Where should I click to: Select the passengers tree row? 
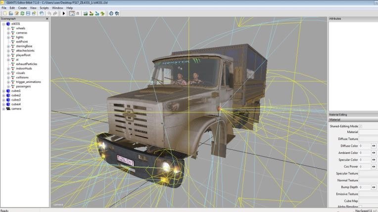coord(23,86)
